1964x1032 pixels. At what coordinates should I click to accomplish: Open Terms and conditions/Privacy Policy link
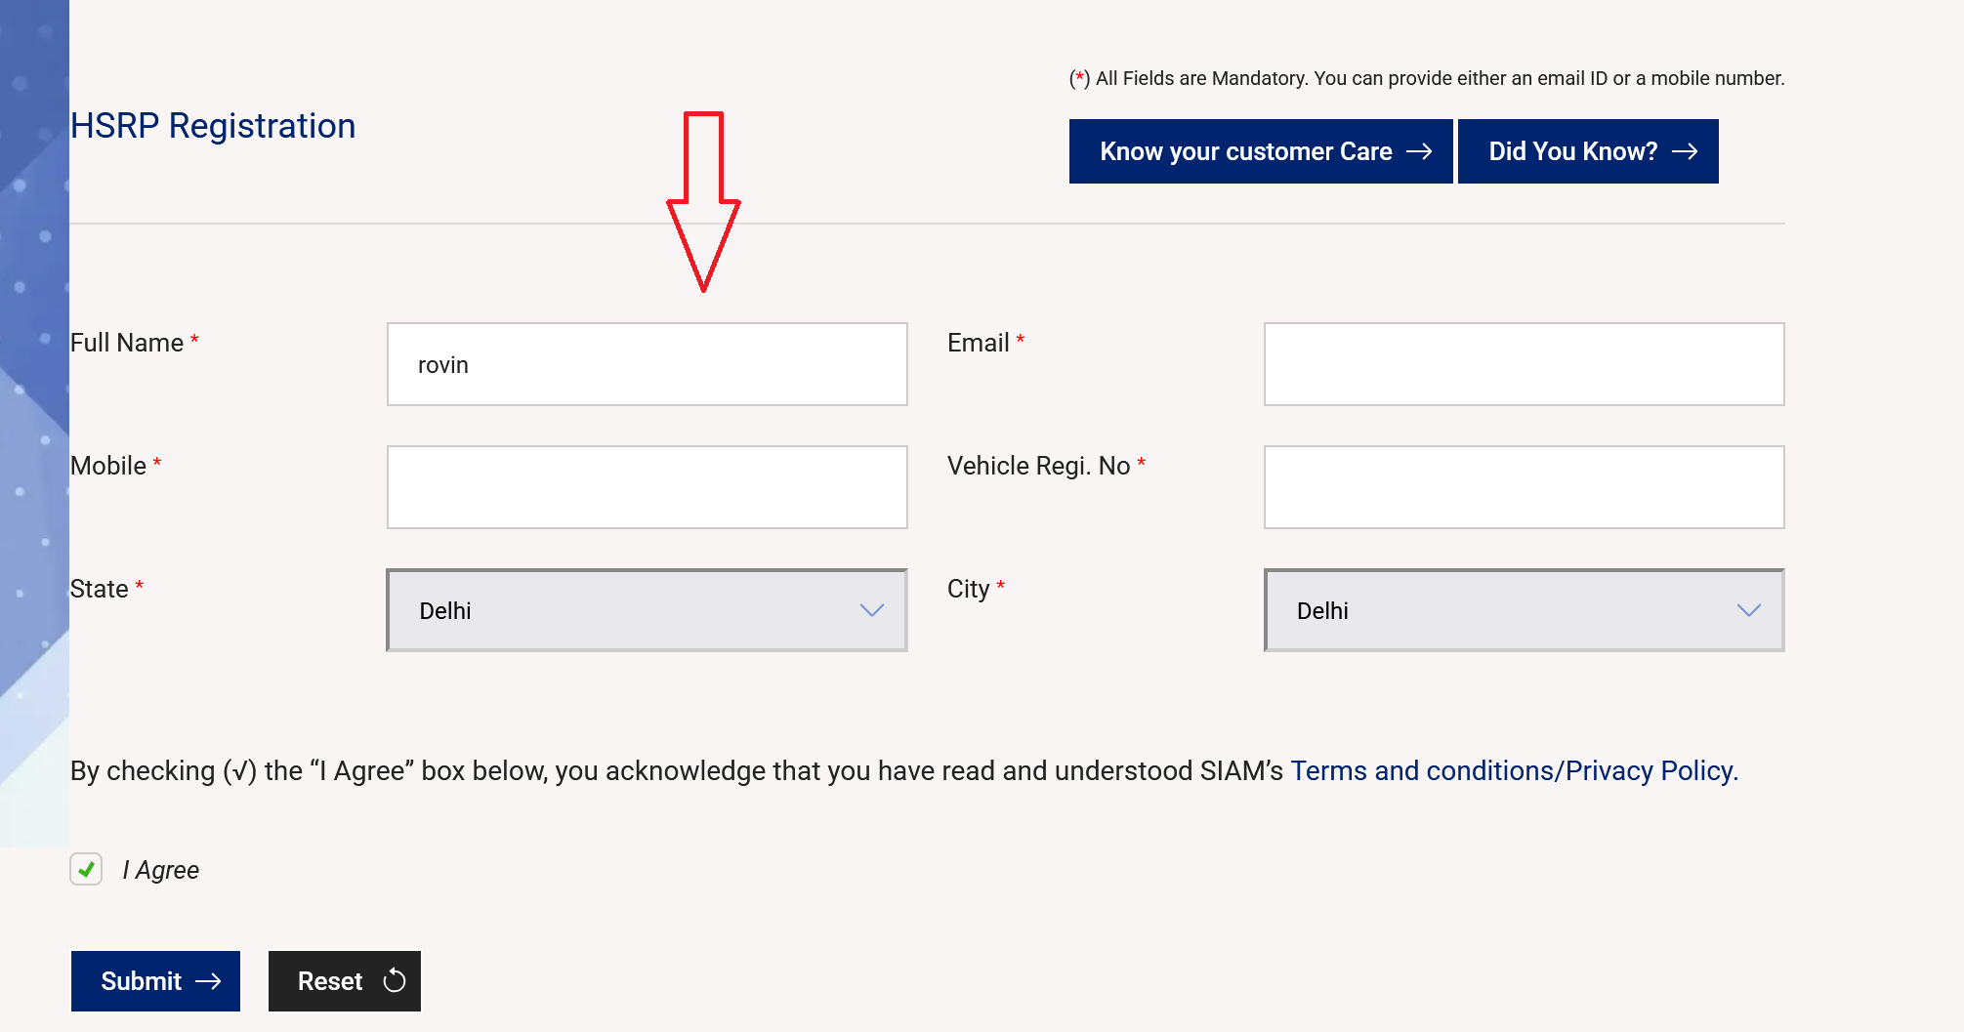click(x=1514, y=771)
